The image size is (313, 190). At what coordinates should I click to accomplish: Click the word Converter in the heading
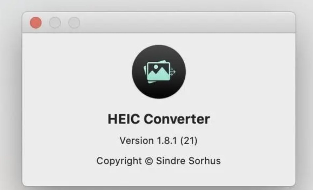(177, 119)
